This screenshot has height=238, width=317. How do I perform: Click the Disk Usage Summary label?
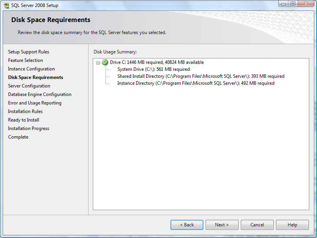click(x=115, y=52)
